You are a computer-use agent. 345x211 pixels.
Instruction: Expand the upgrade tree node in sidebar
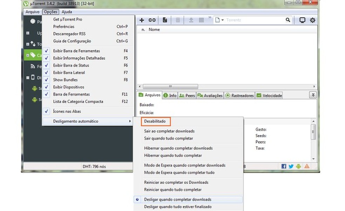[x=28, y=33]
